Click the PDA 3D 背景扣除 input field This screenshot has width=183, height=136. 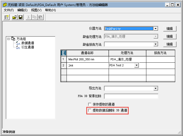[131, 96]
